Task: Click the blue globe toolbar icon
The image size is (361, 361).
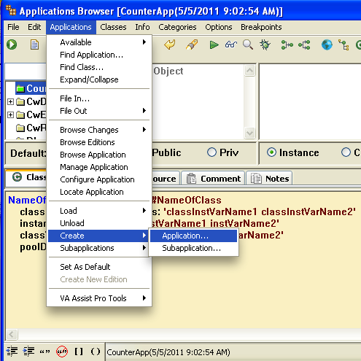Action: point(327,45)
